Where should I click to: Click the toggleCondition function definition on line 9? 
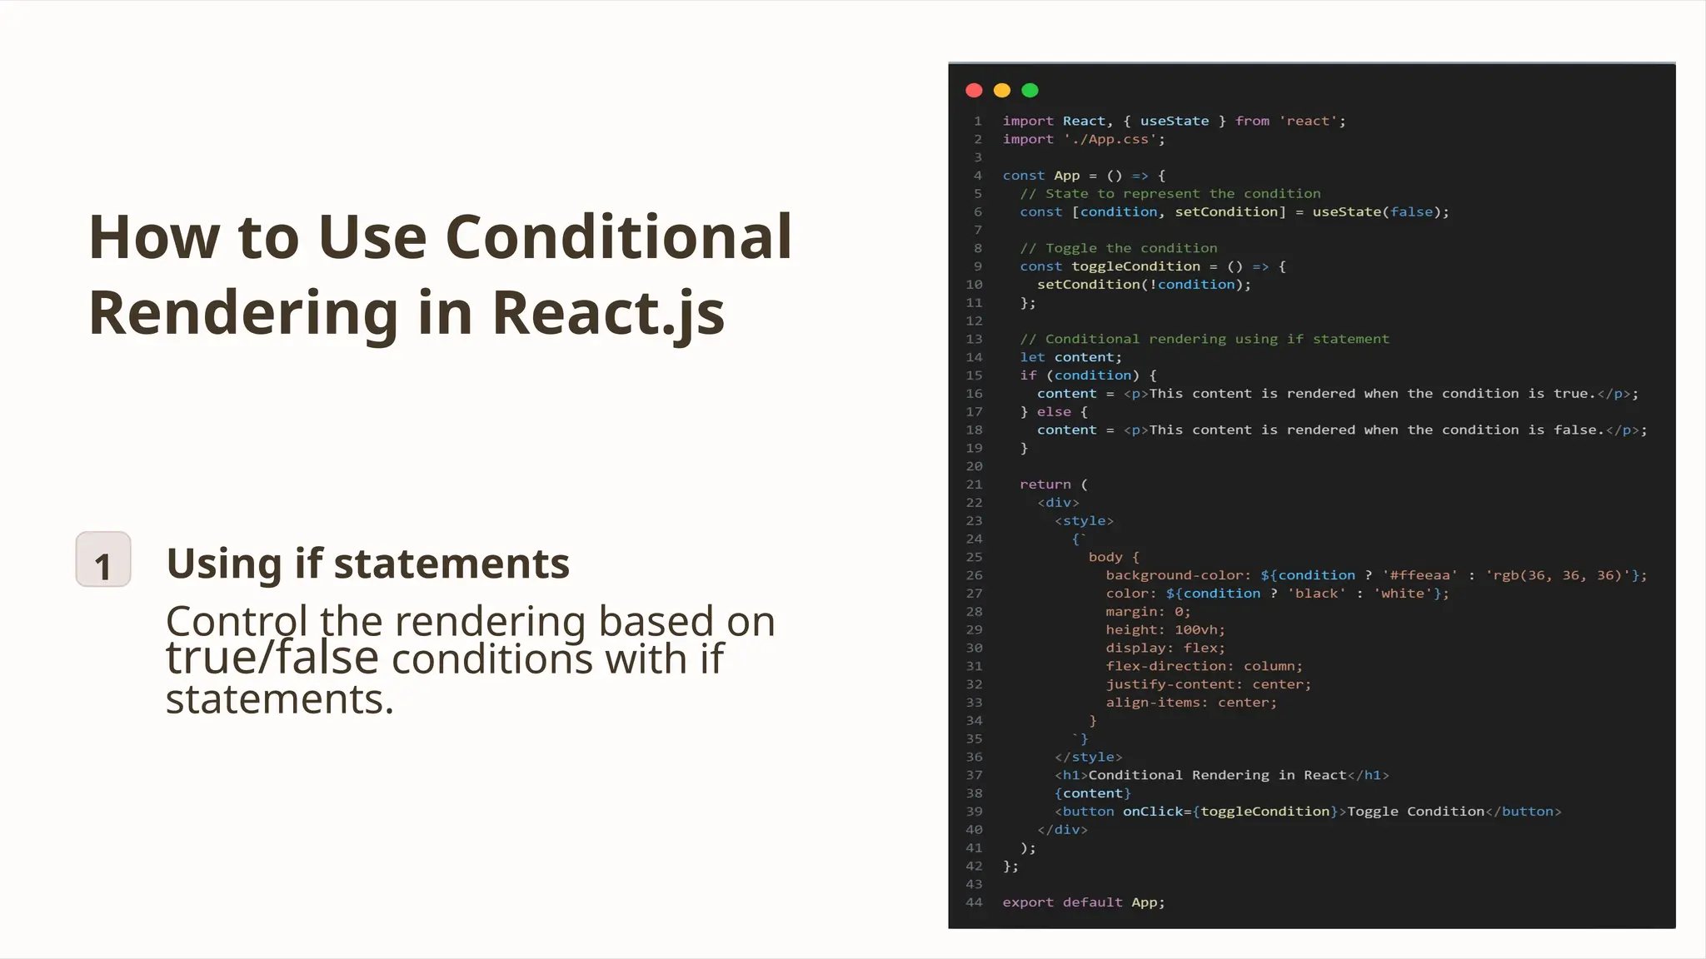pyautogui.click(x=1135, y=266)
